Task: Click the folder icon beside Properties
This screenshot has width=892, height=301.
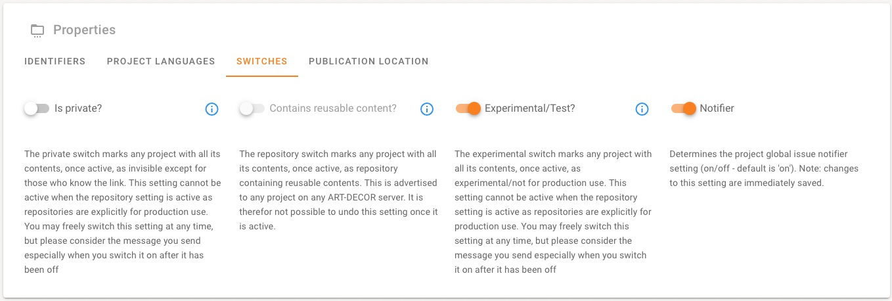Action: click(37, 30)
